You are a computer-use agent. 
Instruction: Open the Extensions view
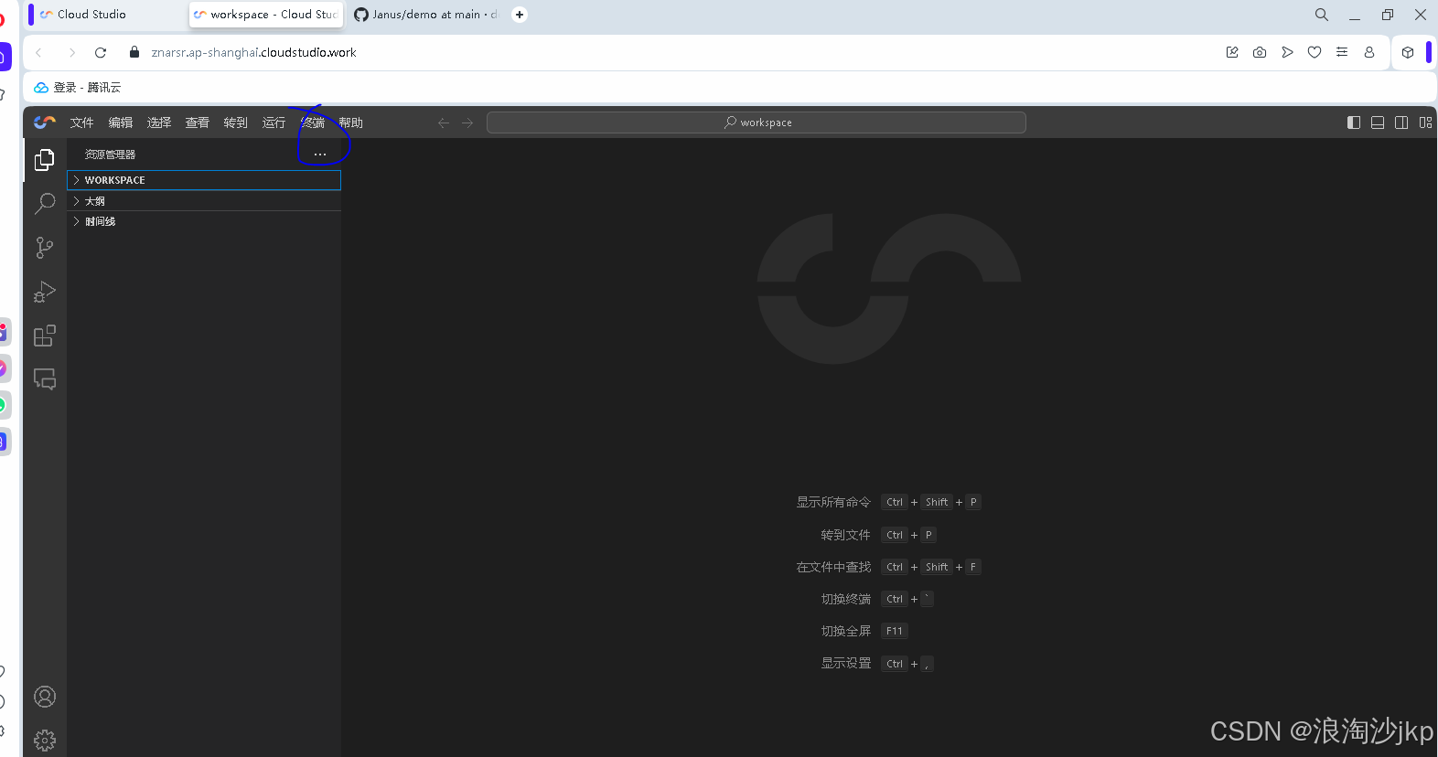[x=44, y=336]
